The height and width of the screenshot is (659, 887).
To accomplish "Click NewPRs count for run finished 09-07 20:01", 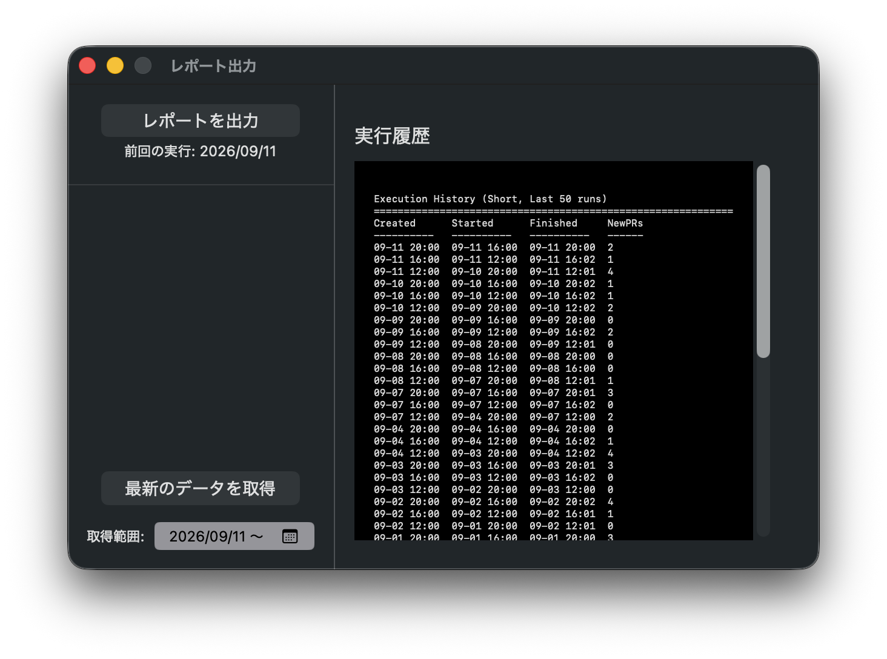I will (x=610, y=392).
